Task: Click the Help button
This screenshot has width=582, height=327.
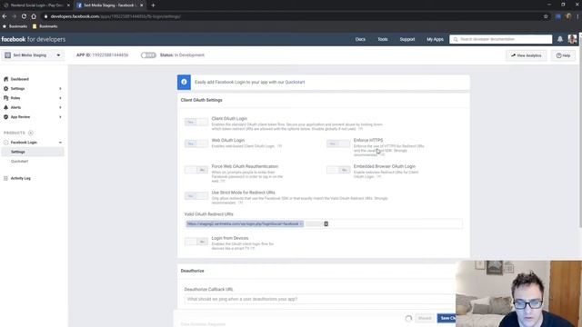Action: (563, 55)
